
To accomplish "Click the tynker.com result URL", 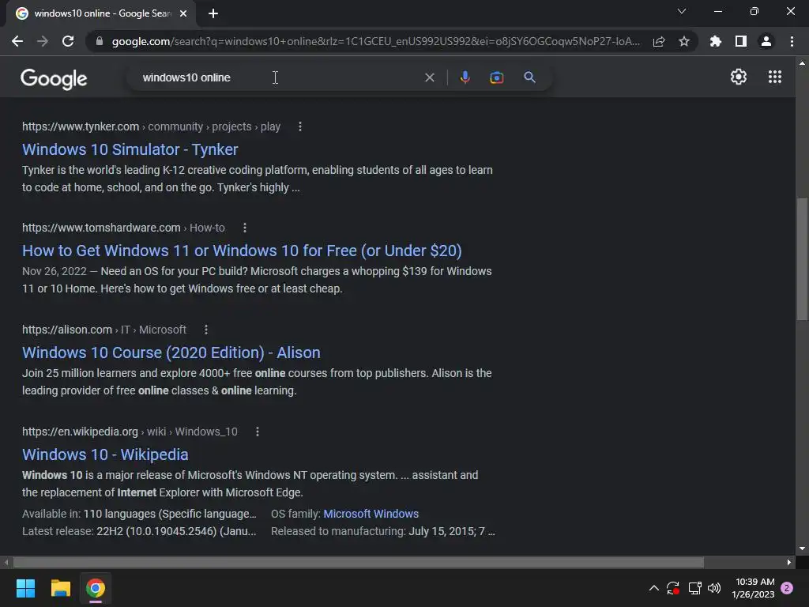I will [81, 126].
